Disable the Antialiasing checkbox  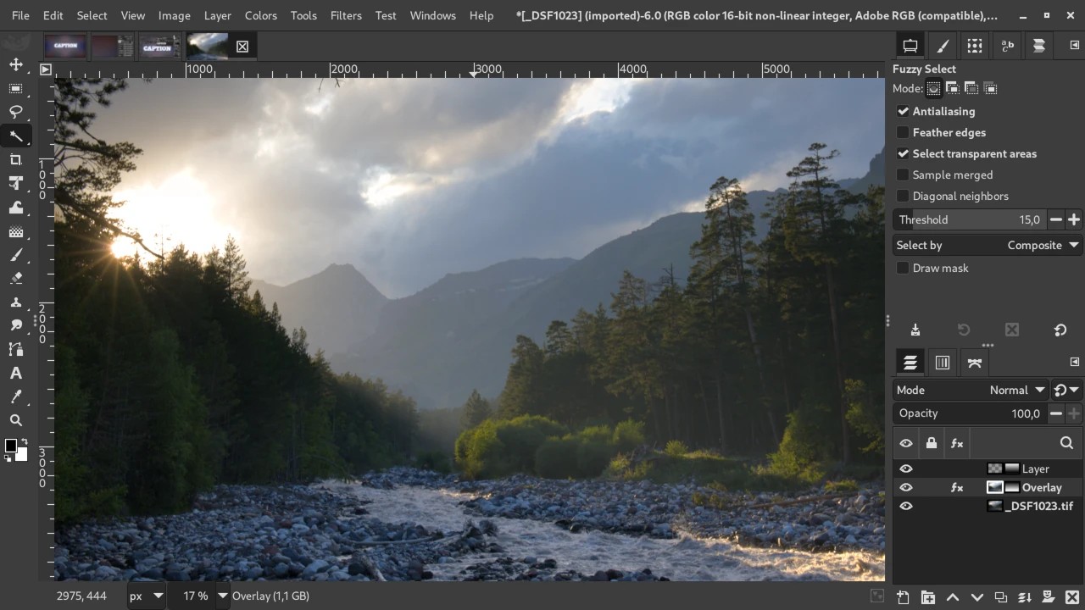pyautogui.click(x=903, y=111)
